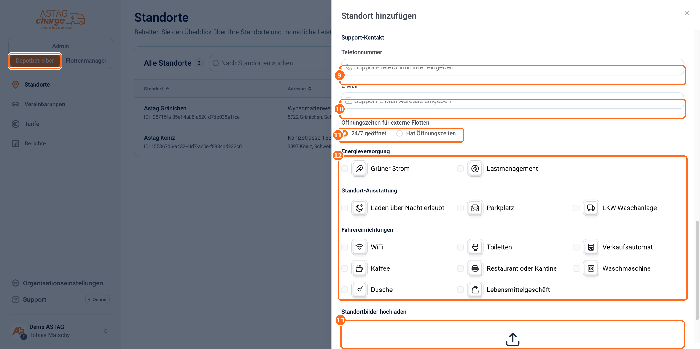
Task: Click the Lastmanagement lightning icon
Action: point(475,168)
